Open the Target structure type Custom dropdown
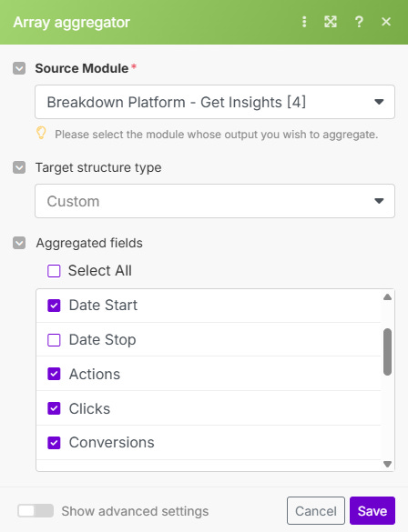 (x=215, y=201)
